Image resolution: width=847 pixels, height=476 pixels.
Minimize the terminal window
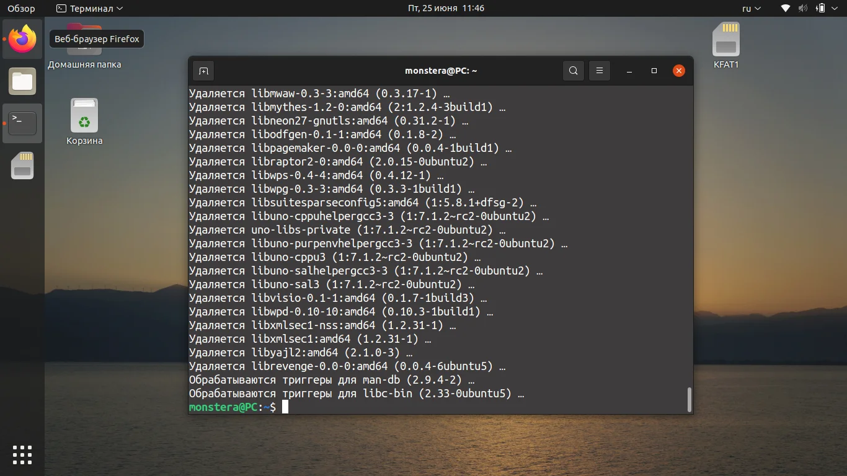click(x=629, y=71)
